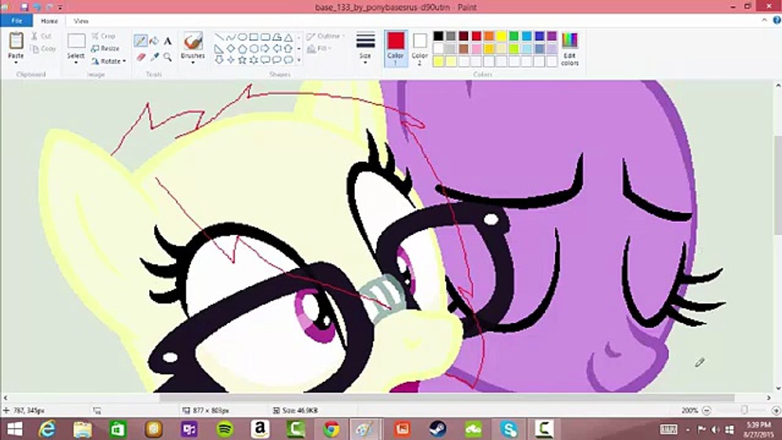Select the Magnifier tool
782x440 pixels.
[x=167, y=57]
